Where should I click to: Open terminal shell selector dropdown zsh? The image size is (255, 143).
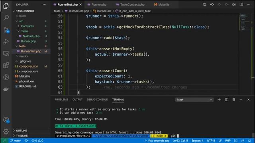coord(194,100)
